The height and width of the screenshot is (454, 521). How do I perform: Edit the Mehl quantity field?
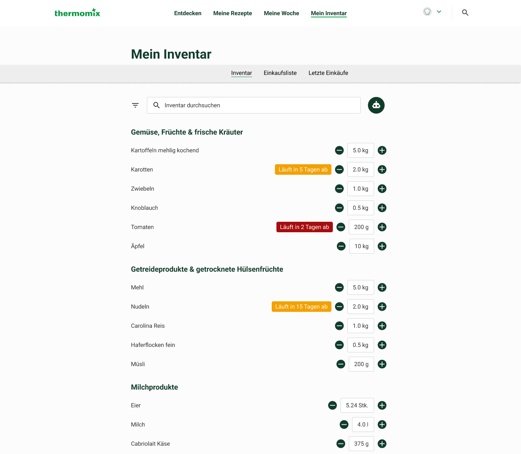pyautogui.click(x=360, y=288)
